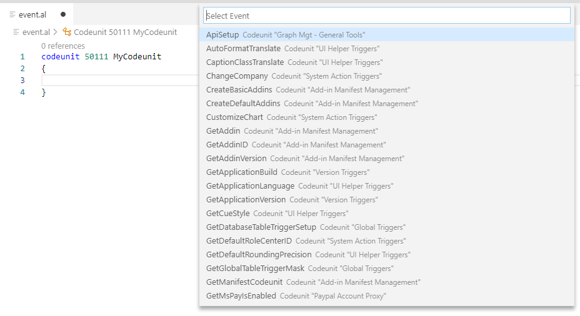Place cursor on empty line 3

pyautogui.click(x=120, y=80)
